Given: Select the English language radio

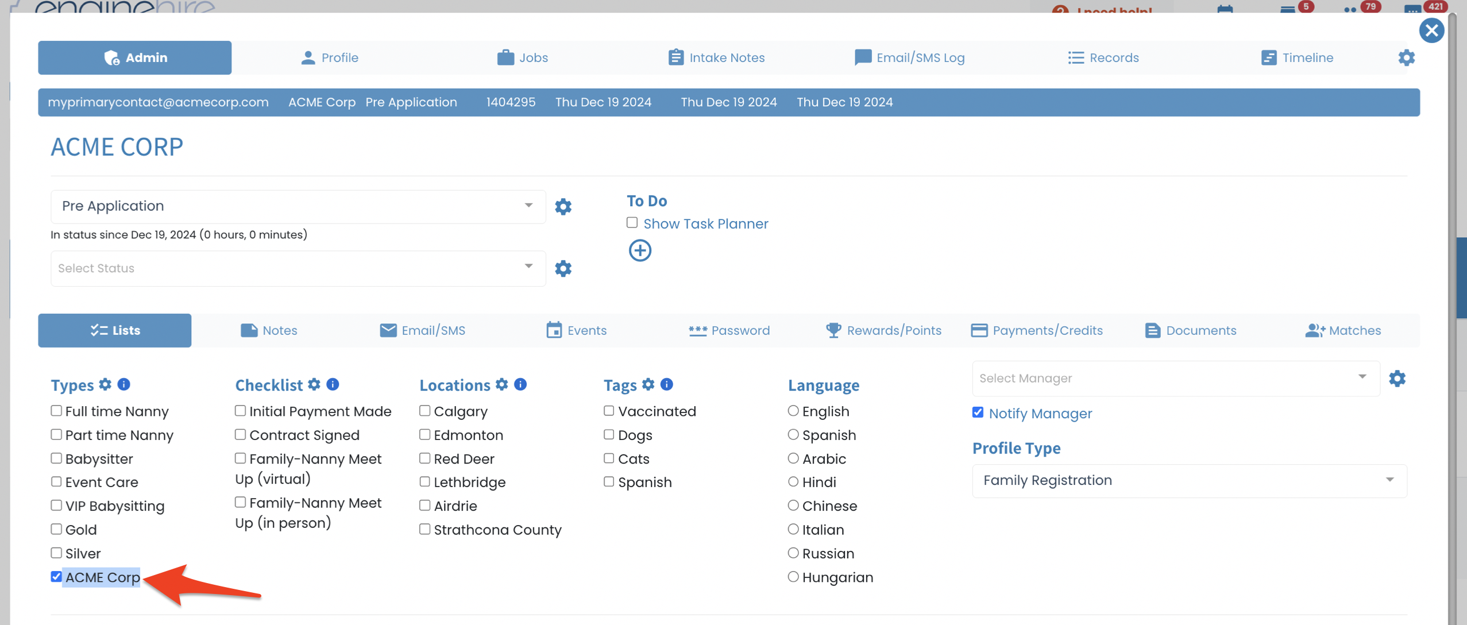Looking at the screenshot, I should click(793, 411).
